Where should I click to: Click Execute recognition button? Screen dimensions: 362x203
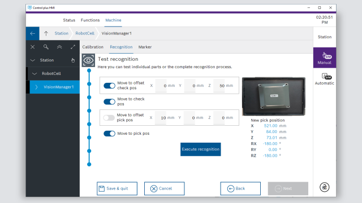(x=201, y=149)
